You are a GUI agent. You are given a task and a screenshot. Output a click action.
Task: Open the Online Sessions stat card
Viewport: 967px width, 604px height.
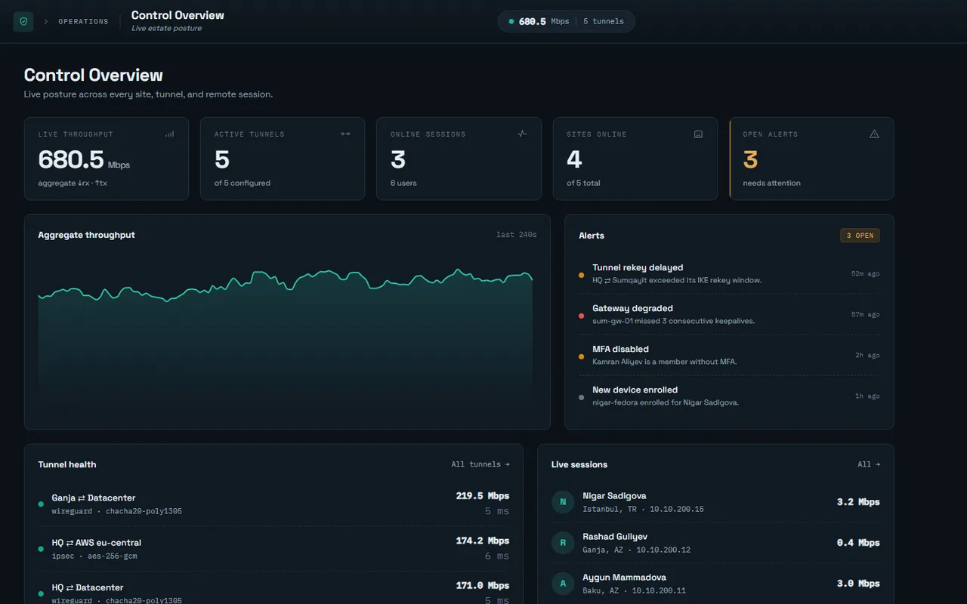click(459, 159)
